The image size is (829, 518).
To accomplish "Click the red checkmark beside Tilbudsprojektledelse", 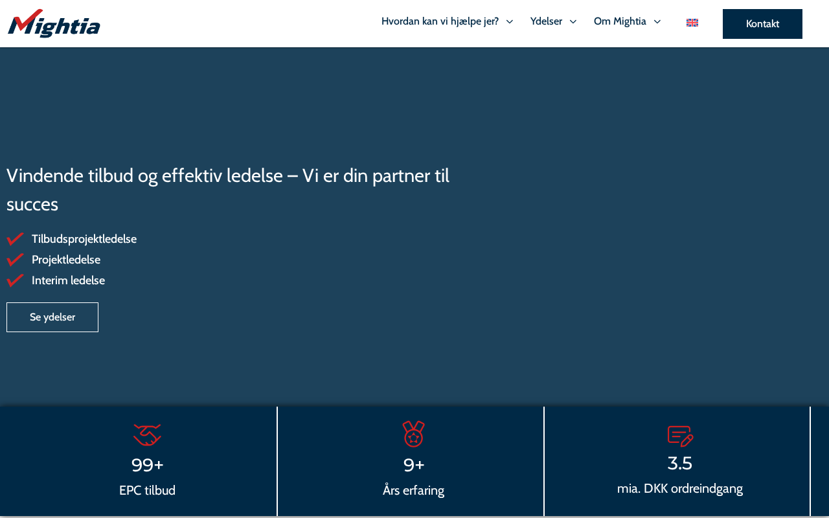I will [x=16, y=239].
